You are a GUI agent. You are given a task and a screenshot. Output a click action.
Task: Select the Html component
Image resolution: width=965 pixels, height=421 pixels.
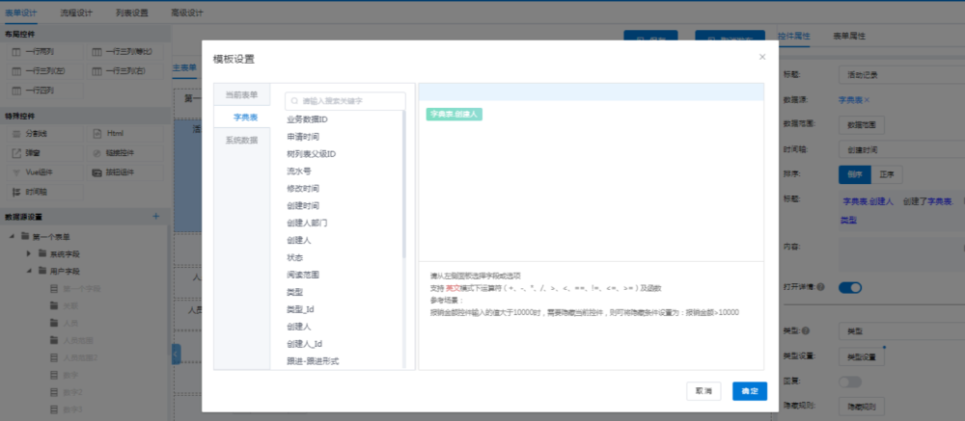coord(114,133)
